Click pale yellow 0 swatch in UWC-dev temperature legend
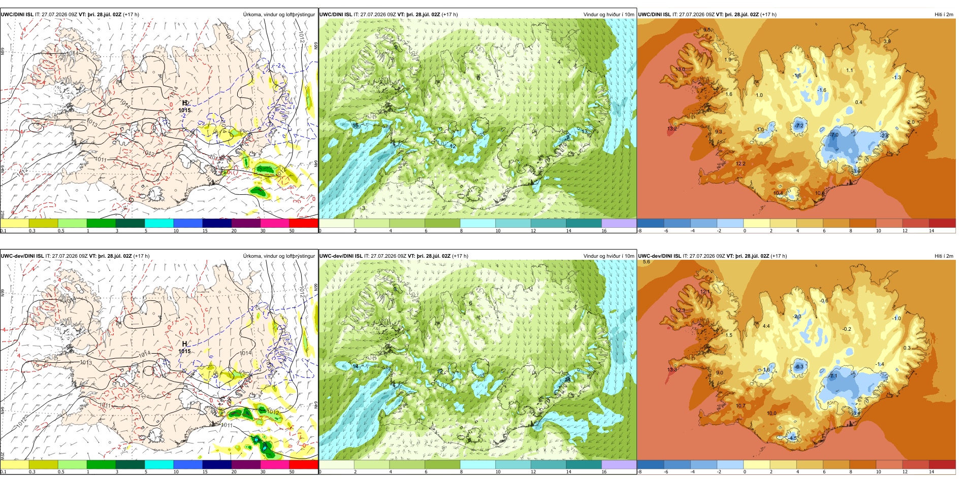The height and width of the screenshot is (482, 965). tap(756, 464)
